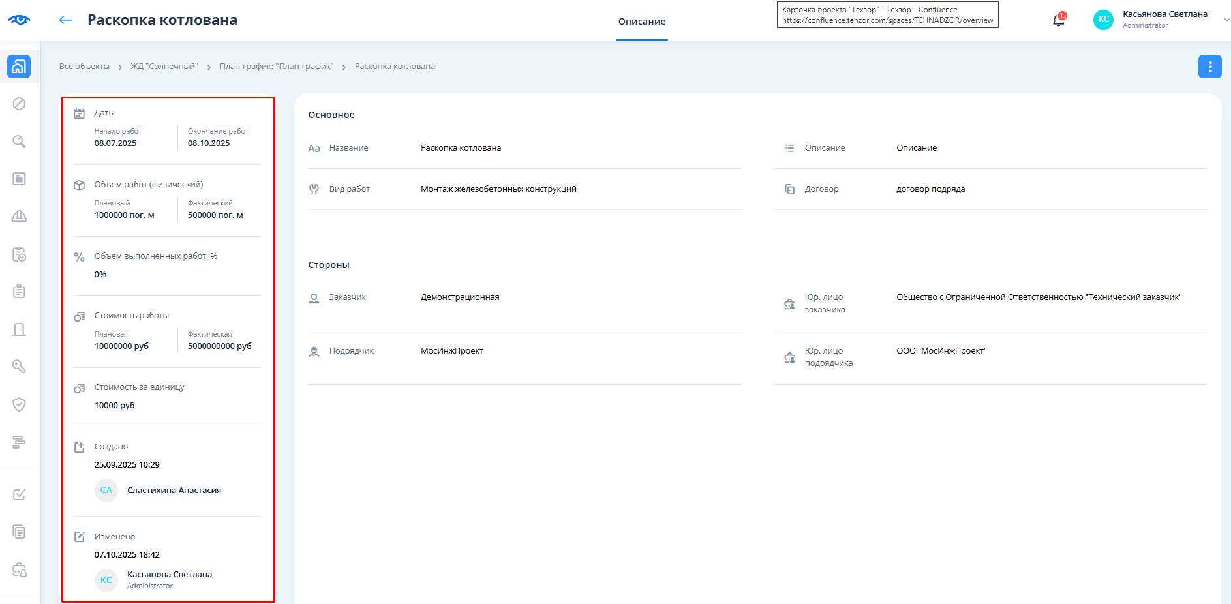Click the Техзор eye logo
This screenshot has height=604, width=1231.
[x=19, y=20]
